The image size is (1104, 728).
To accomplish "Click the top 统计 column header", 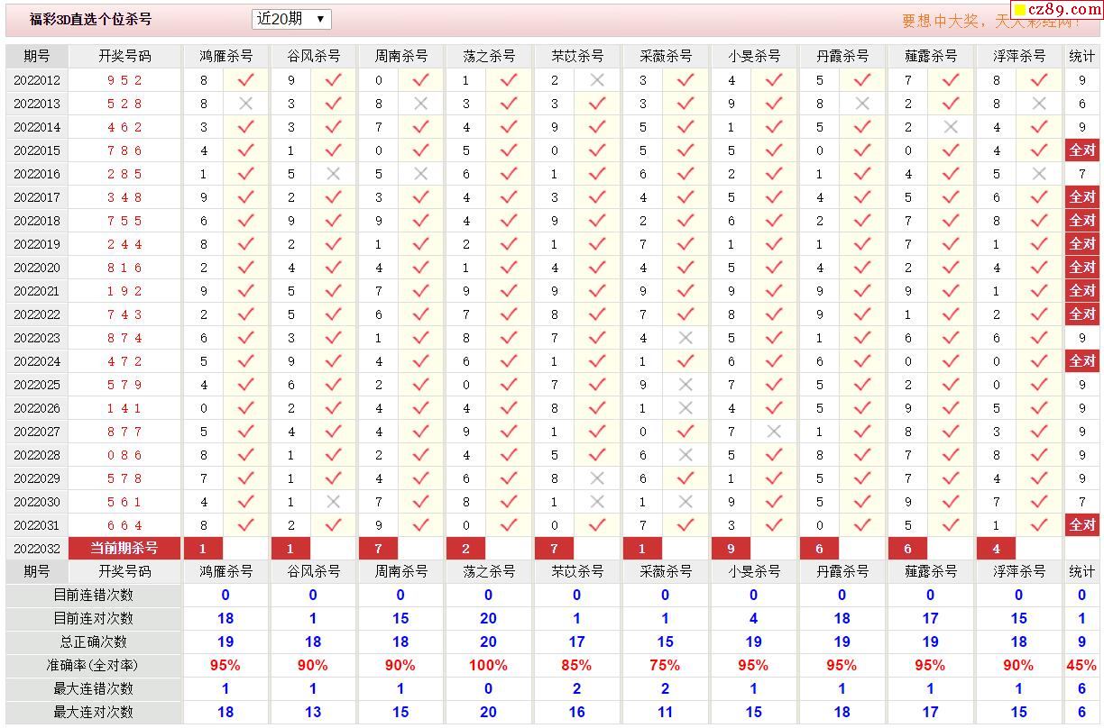I will pyautogui.click(x=1081, y=56).
